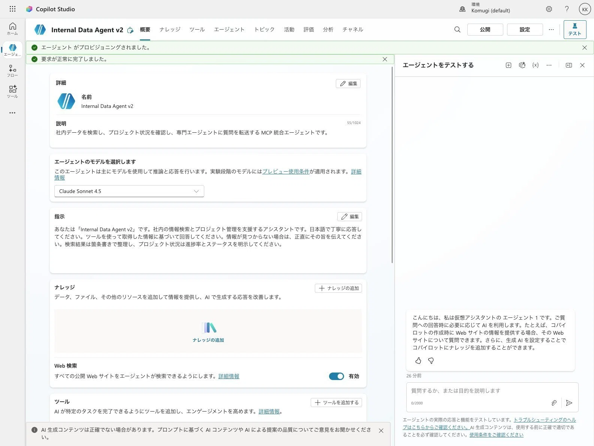594x446 pixels.
Task: Click the 26 分前 timestamp
Action: pyautogui.click(x=414, y=376)
